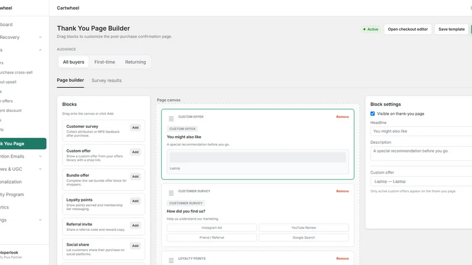472x265 pixels.
Task: Select the All buyers audience
Action: tap(73, 62)
